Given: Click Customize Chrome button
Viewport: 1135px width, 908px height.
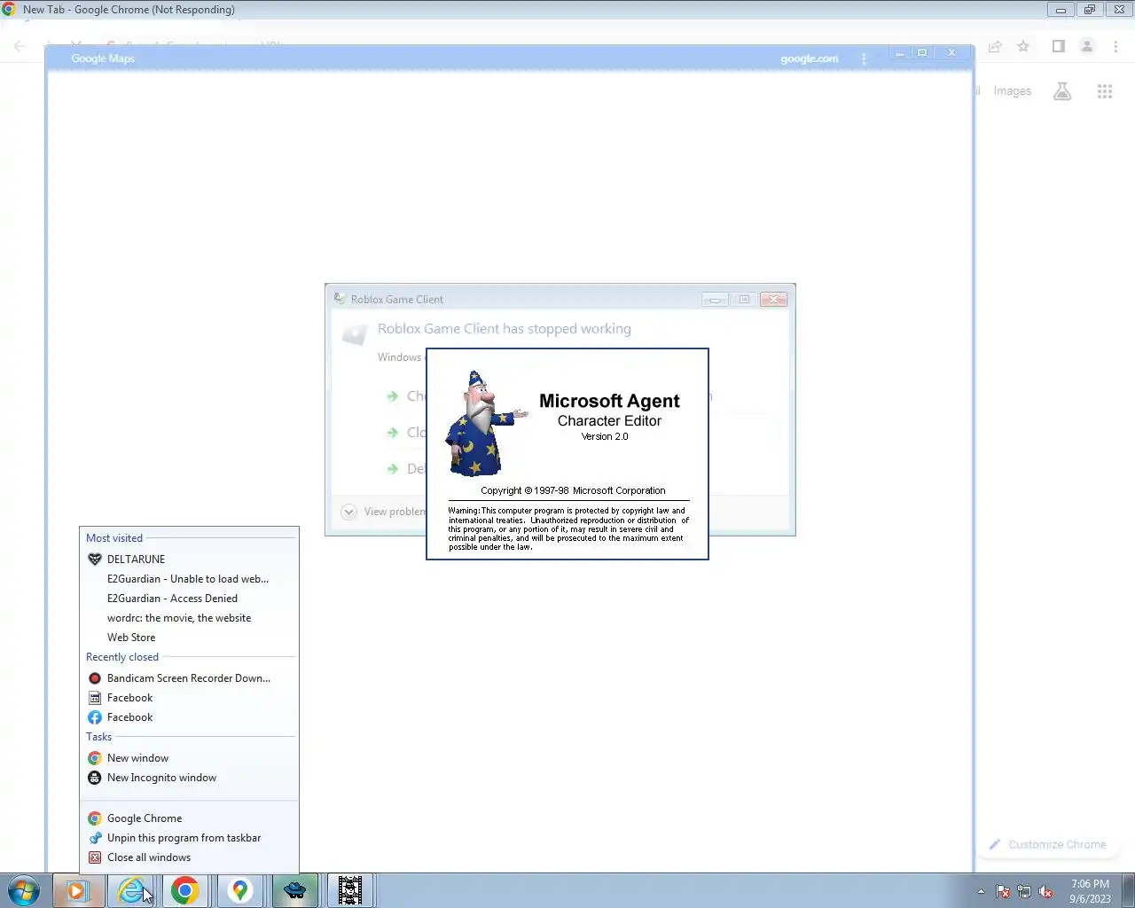Looking at the screenshot, I should (1048, 844).
